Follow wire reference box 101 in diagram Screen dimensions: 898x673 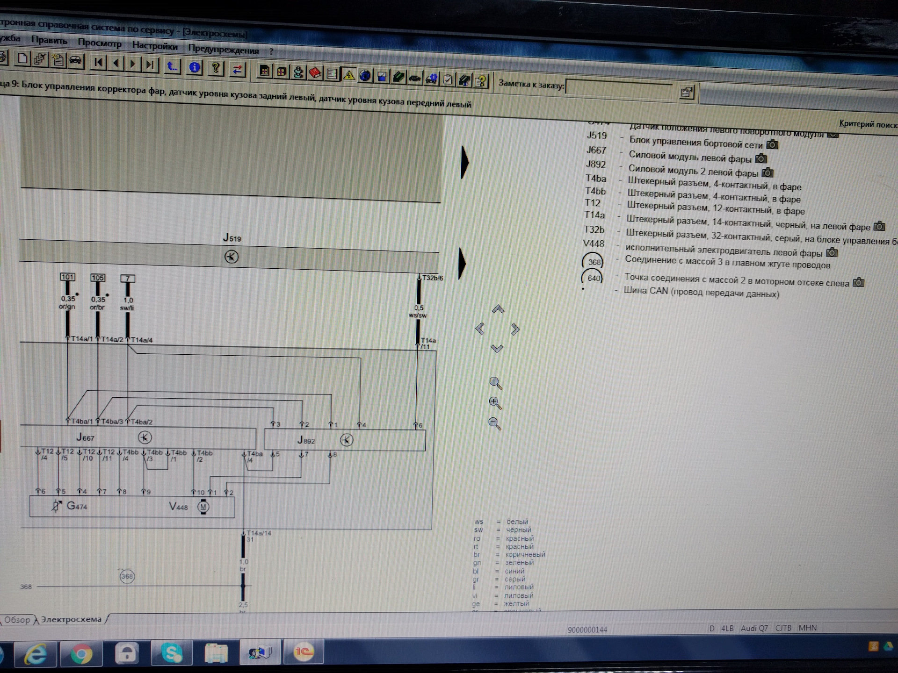point(67,277)
